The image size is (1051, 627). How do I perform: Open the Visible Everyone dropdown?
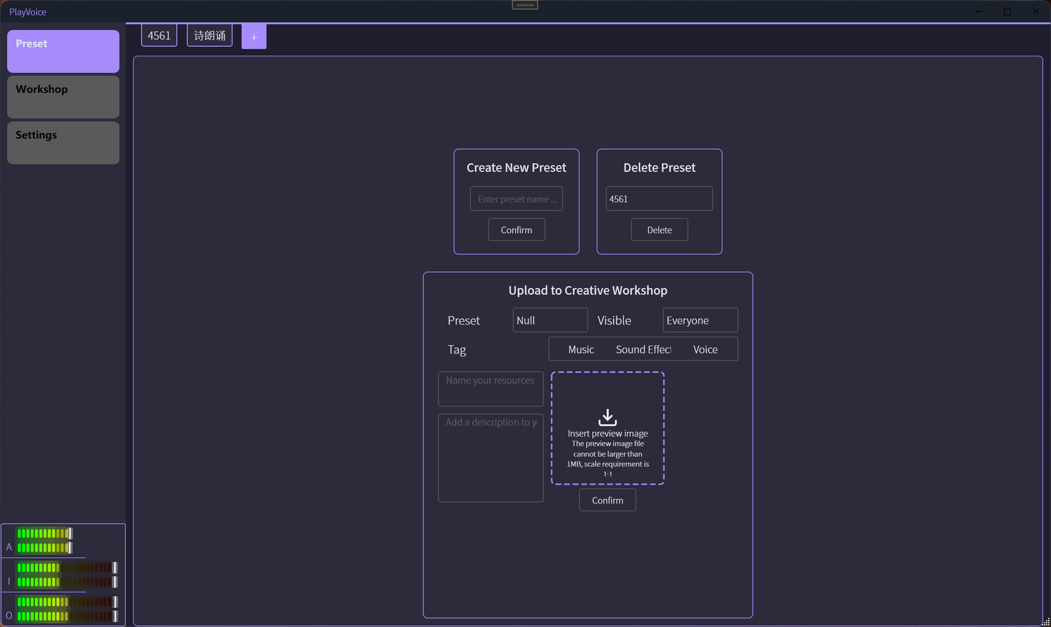point(701,320)
